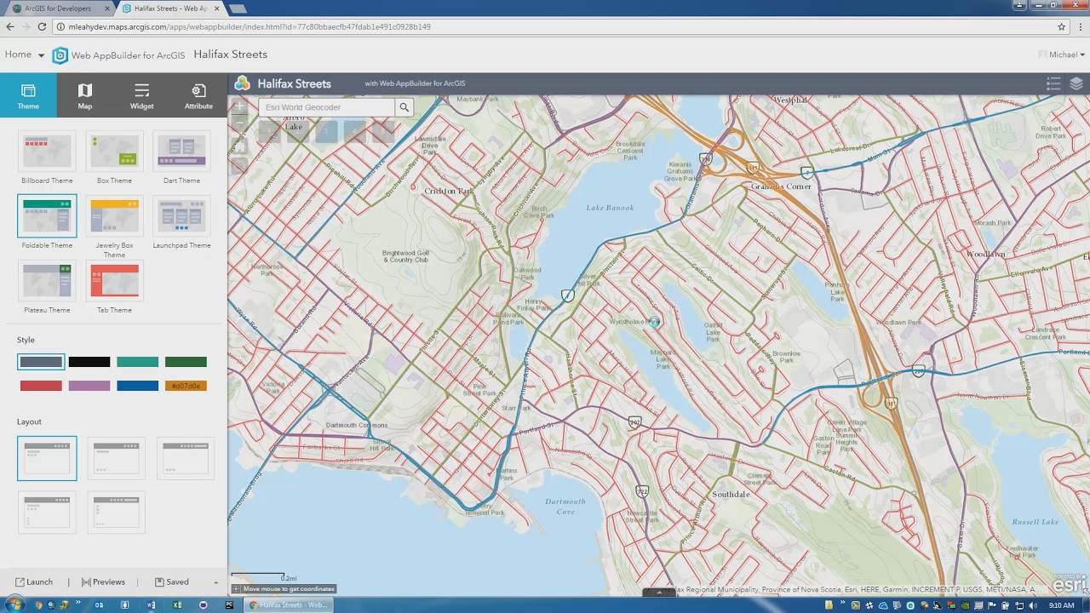Open the Home dropdown menu
The image size is (1090, 613).
[x=40, y=55]
